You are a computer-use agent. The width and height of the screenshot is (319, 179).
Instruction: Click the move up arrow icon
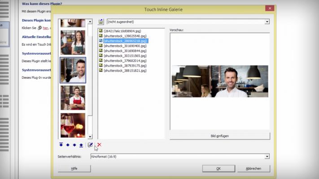click(x=68, y=145)
